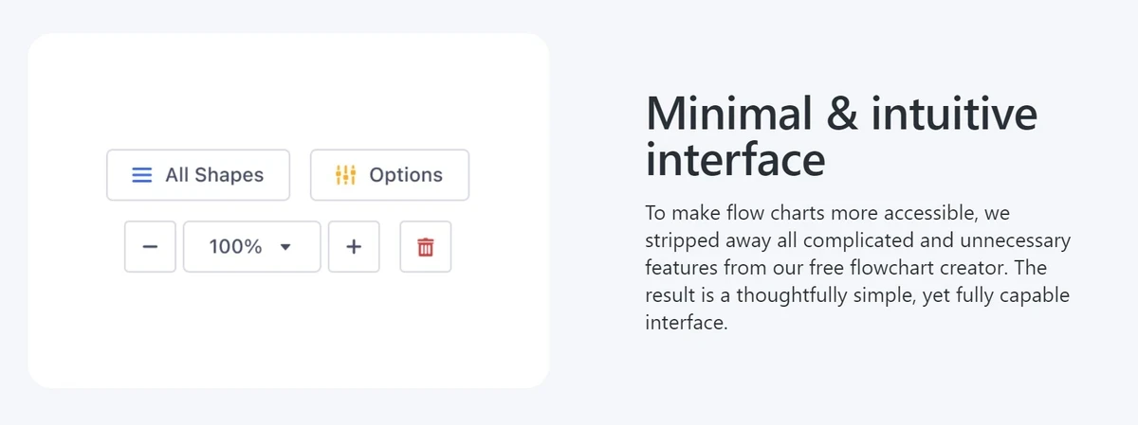Image resolution: width=1138 pixels, height=425 pixels.
Task: Click the 'thoughtfully simple, yet fully capable' line
Action: point(857,295)
